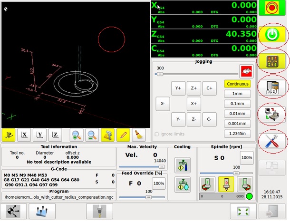The height and width of the screenshot is (223, 290).
Task: Jog Y+ axis
Action: coord(178,88)
